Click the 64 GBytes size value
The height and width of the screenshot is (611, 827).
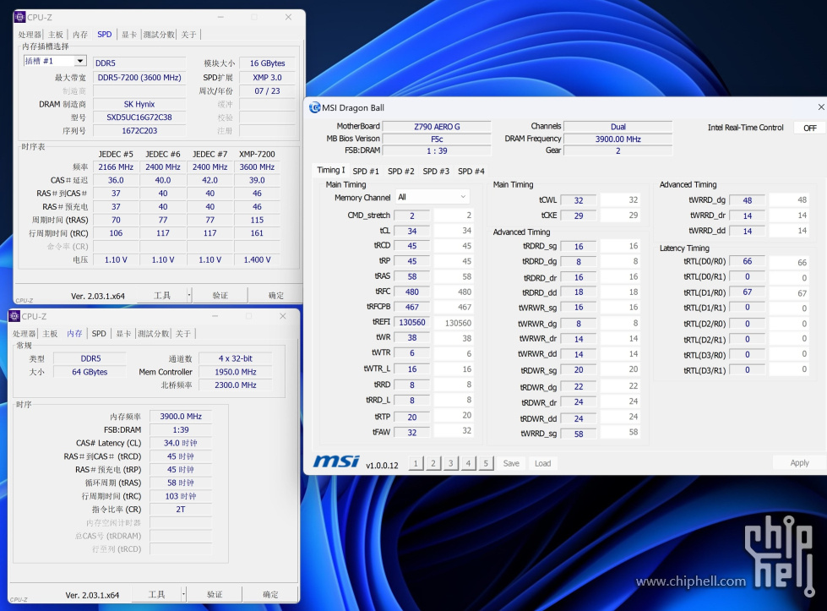(90, 372)
